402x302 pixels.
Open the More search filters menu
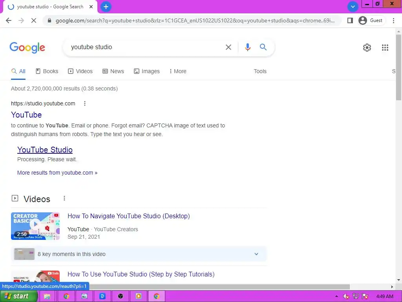coord(178,72)
